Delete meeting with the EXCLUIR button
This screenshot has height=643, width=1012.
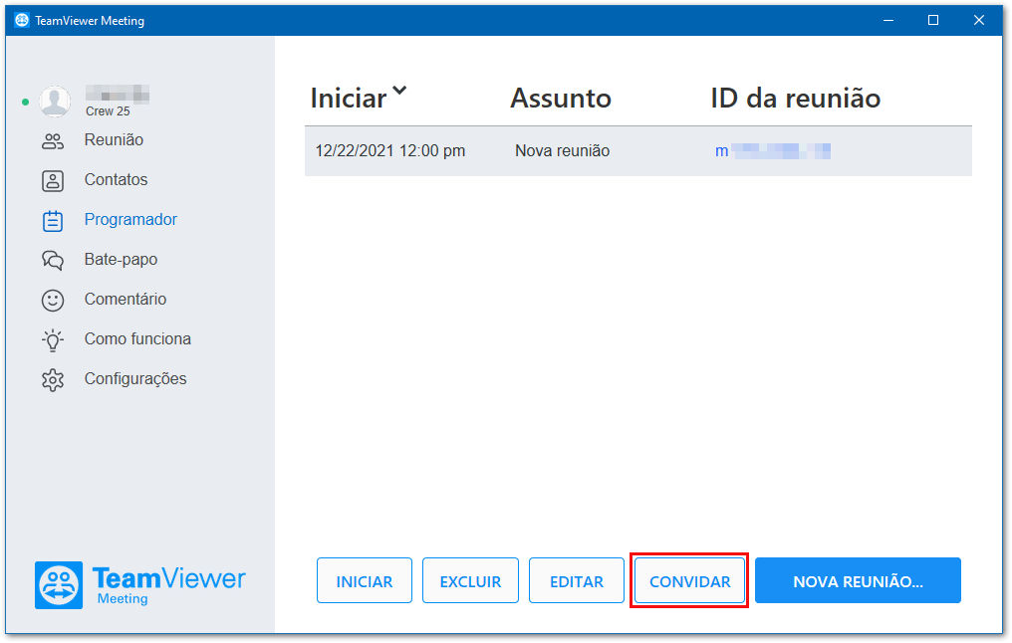coord(470,581)
